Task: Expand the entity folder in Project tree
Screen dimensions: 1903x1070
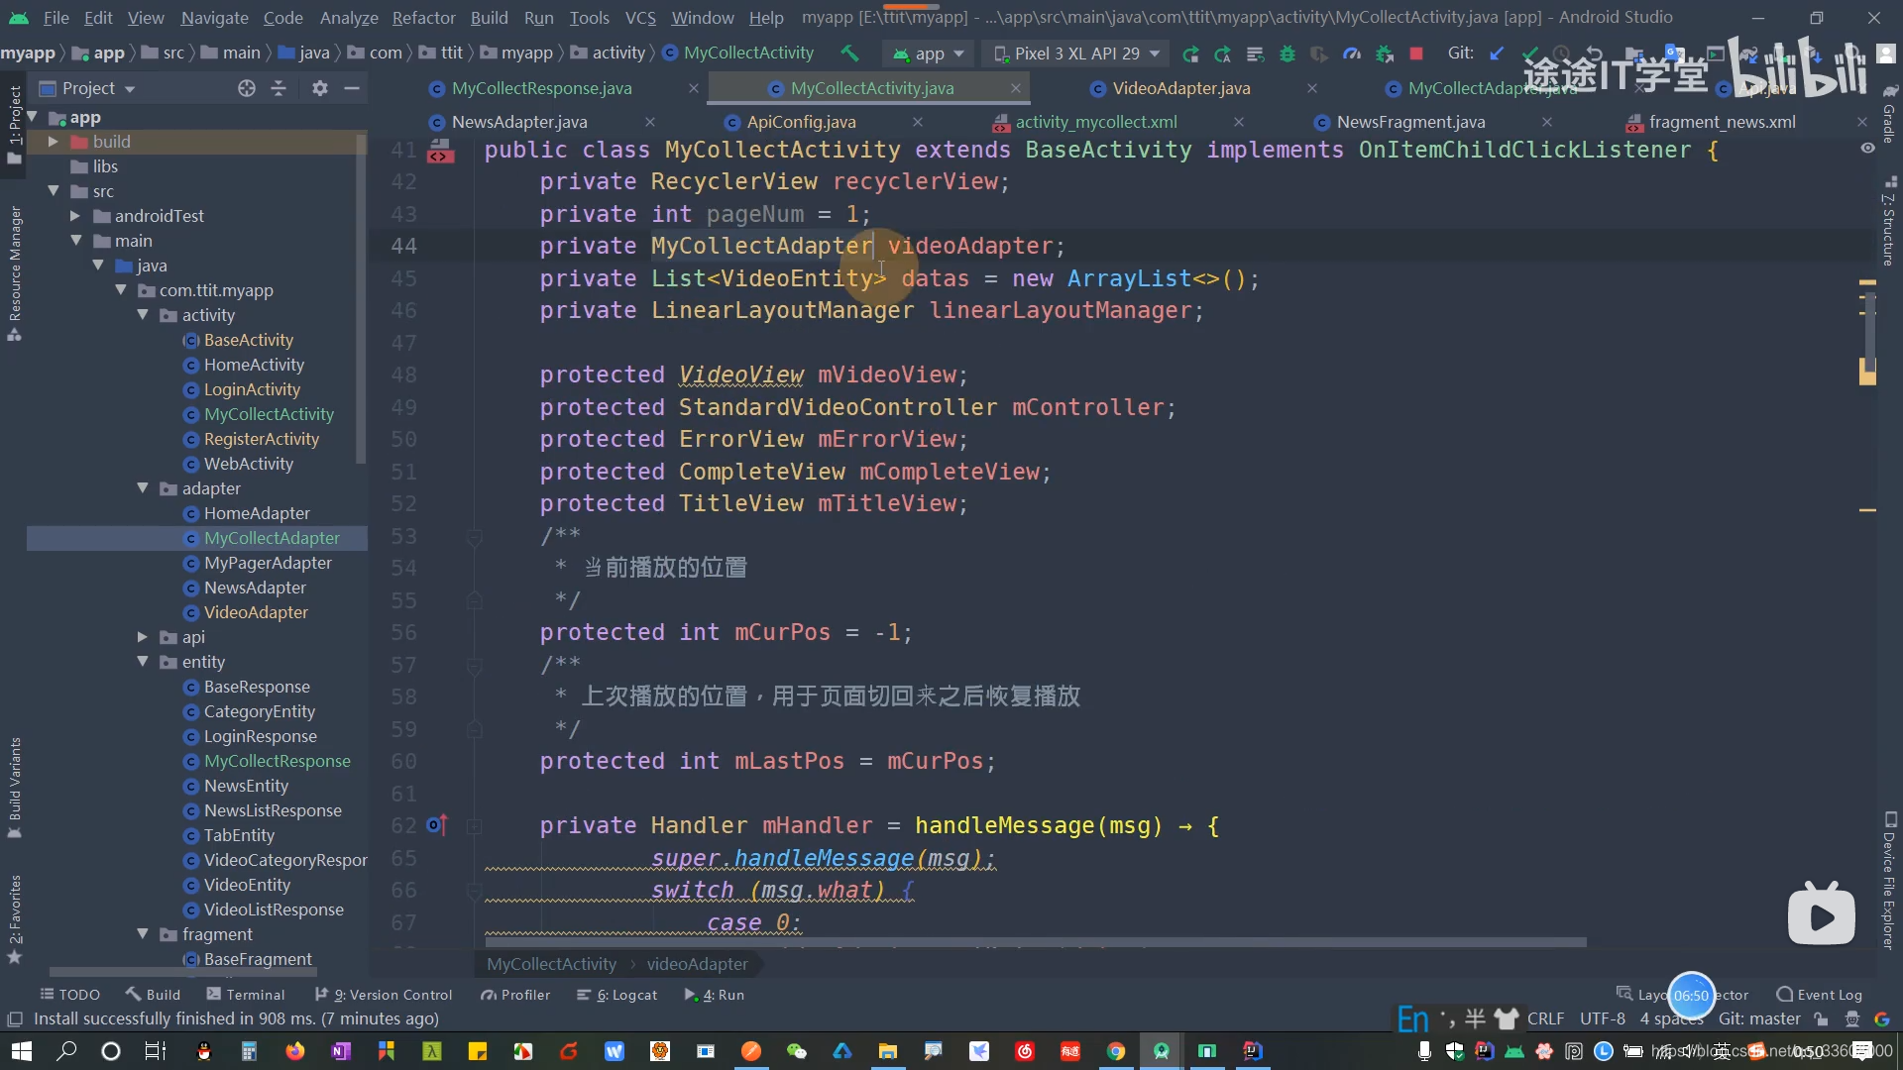Action: click(x=141, y=663)
